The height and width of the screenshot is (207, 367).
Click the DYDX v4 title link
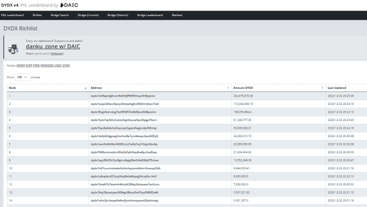coord(10,5)
